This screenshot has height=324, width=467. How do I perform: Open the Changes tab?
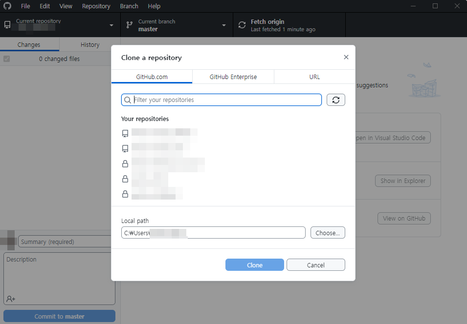pos(29,44)
